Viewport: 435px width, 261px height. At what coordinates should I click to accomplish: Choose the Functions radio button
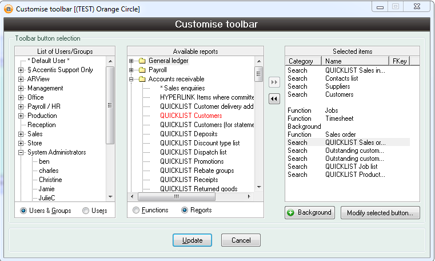click(136, 210)
